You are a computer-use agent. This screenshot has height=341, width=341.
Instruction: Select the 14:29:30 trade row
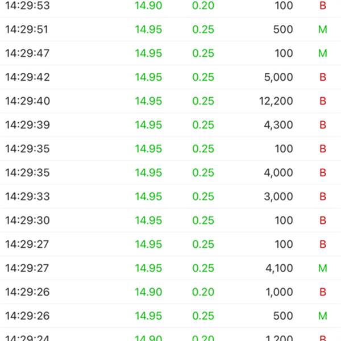pyautogui.click(x=170, y=220)
